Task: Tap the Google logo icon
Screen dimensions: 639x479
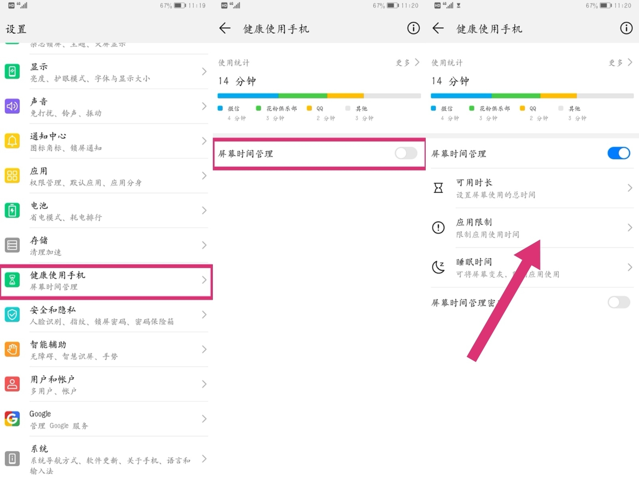Action: (x=12, y=419)
